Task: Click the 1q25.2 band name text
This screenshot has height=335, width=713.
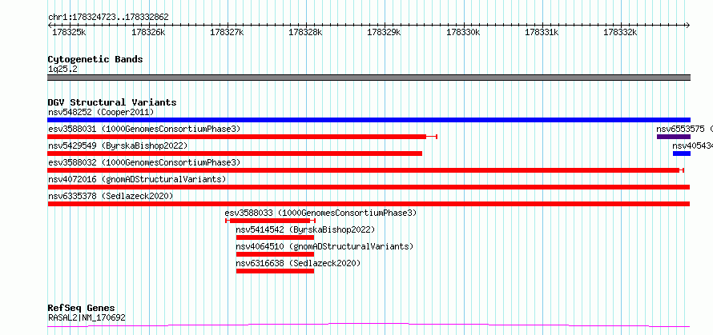Action: (x=62, y=69)
